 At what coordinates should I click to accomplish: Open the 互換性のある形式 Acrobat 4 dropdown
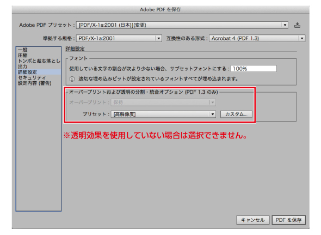[257, 38]
